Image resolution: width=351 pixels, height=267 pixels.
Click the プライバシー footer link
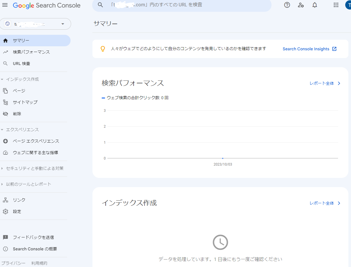pos(13,263)
